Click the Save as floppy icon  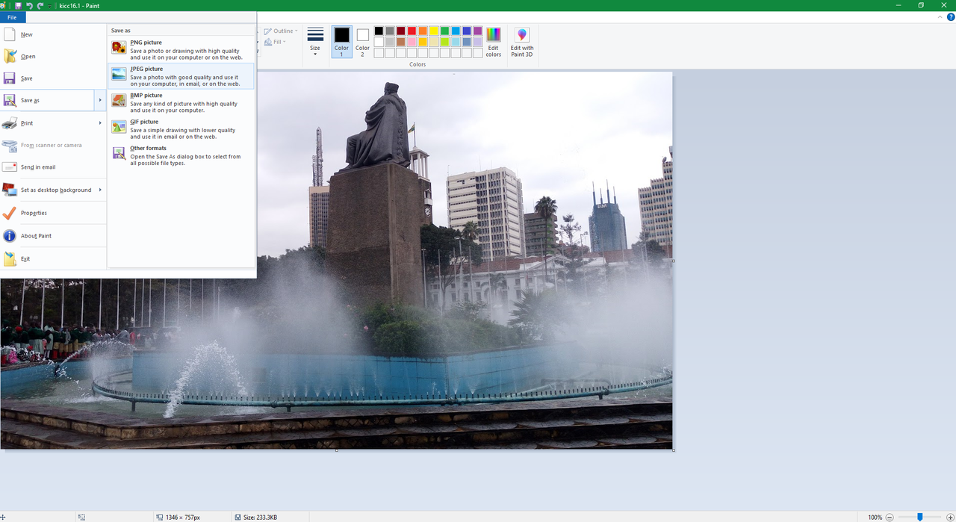point(10,100)
